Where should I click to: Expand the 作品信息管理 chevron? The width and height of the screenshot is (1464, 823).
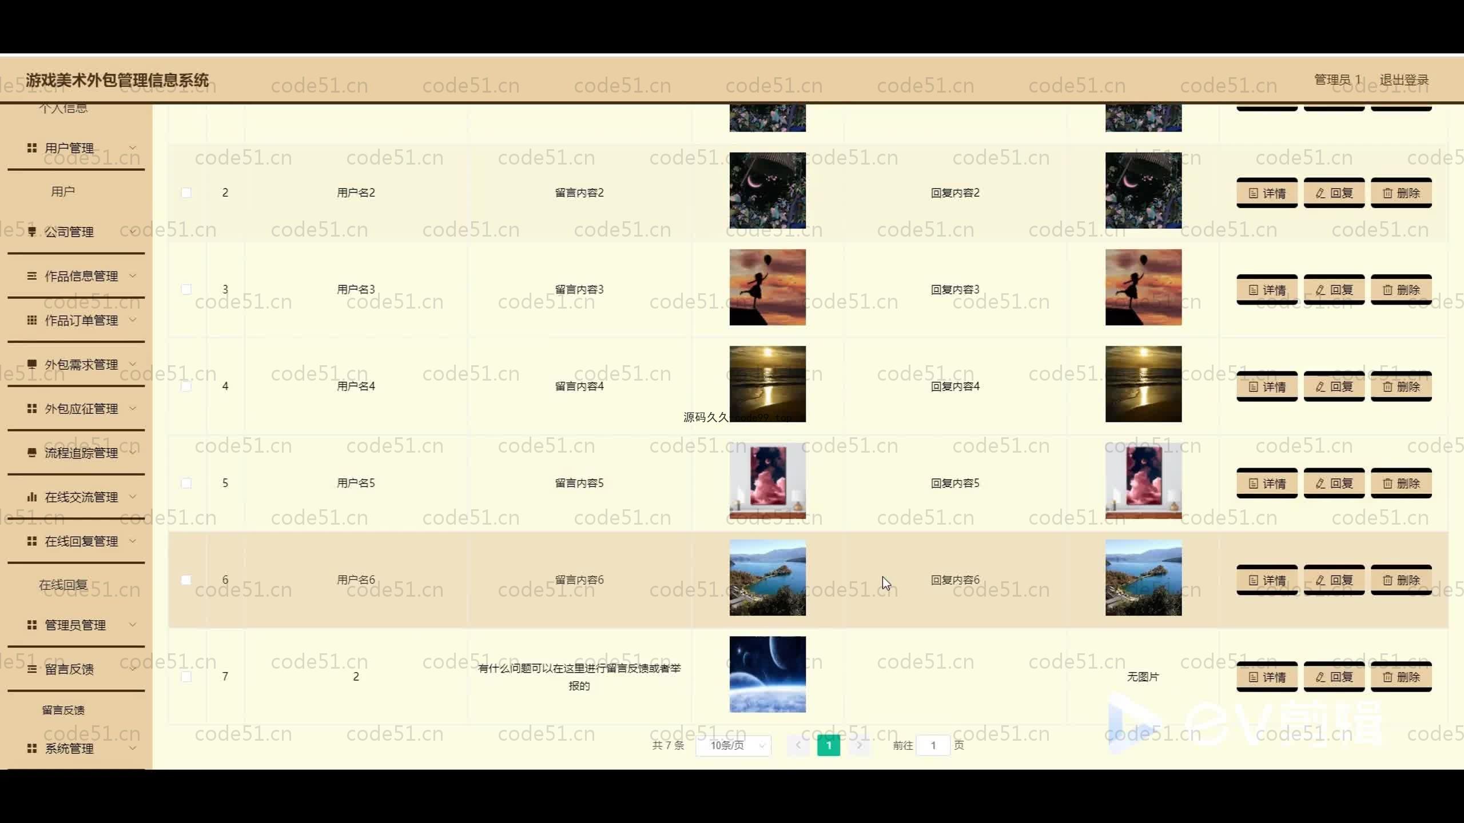[133, 275]
